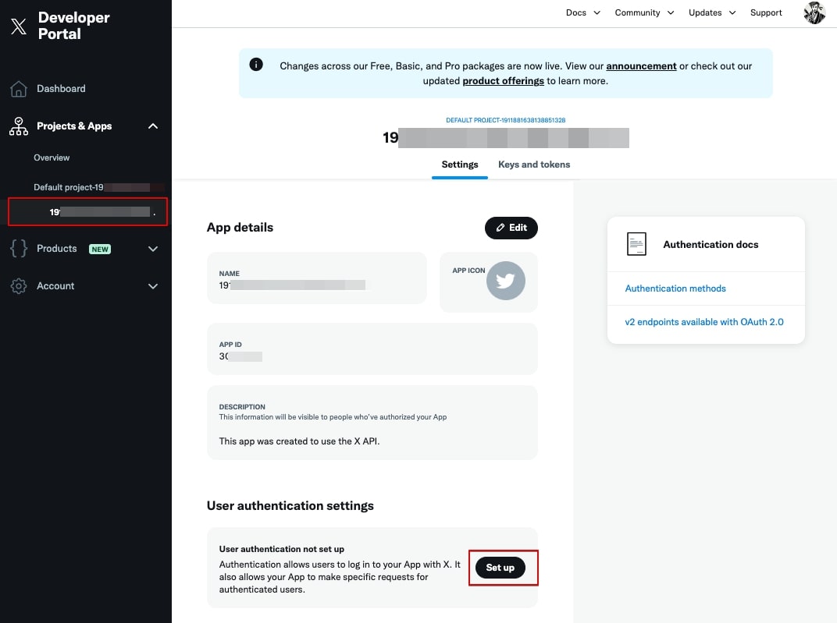Open the Updates dropdown menu
This screenshot has width=837, height=623.
(712, 12)
